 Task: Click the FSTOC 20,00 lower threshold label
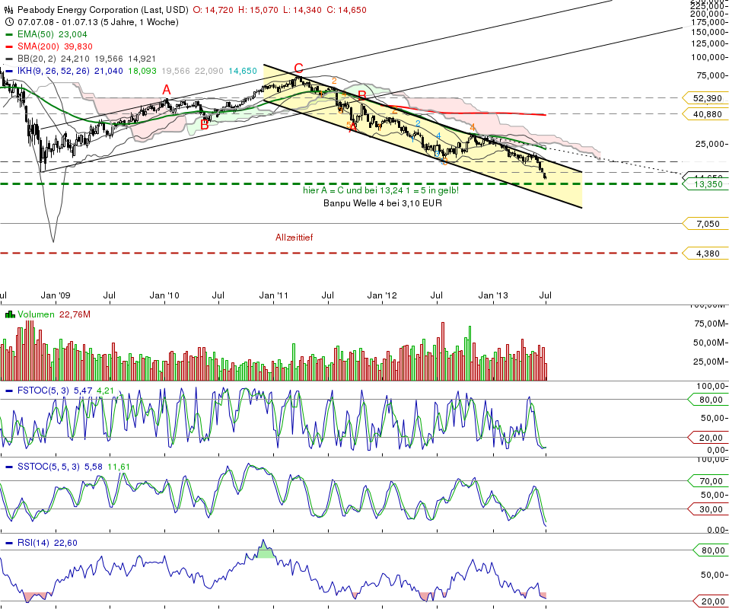click(708, 438)
